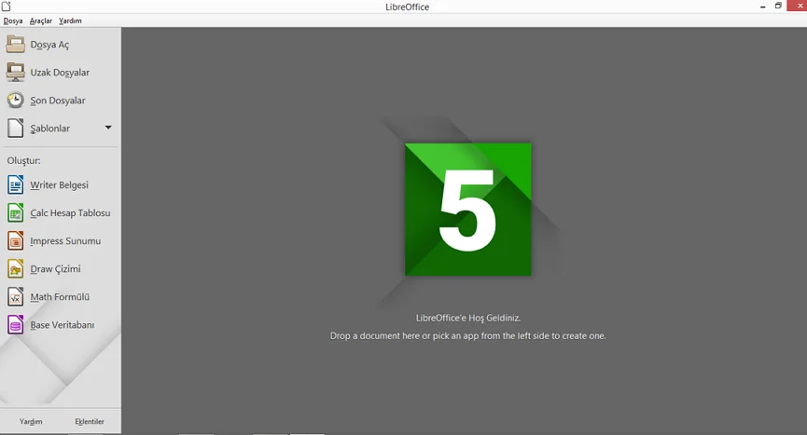This screenshot has height=435, width=807.
Task: Open the Araçlar menu
Action: click(x=41, y=21)
